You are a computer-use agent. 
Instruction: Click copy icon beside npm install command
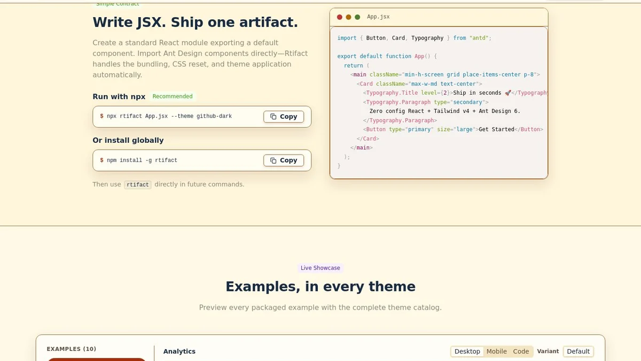273,160
